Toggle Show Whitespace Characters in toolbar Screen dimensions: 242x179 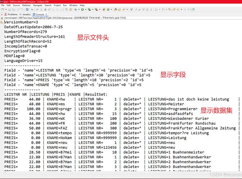click(x=151, y=9)
